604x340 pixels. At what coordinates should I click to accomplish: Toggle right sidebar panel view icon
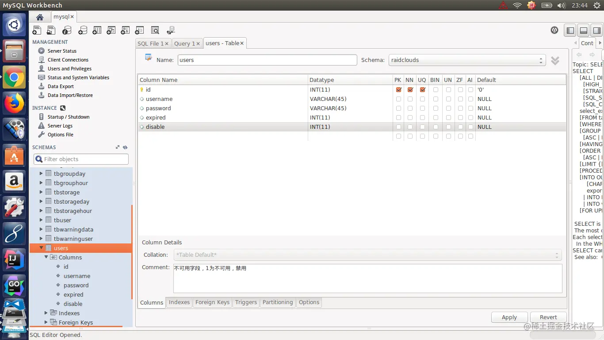coord(597,30)
